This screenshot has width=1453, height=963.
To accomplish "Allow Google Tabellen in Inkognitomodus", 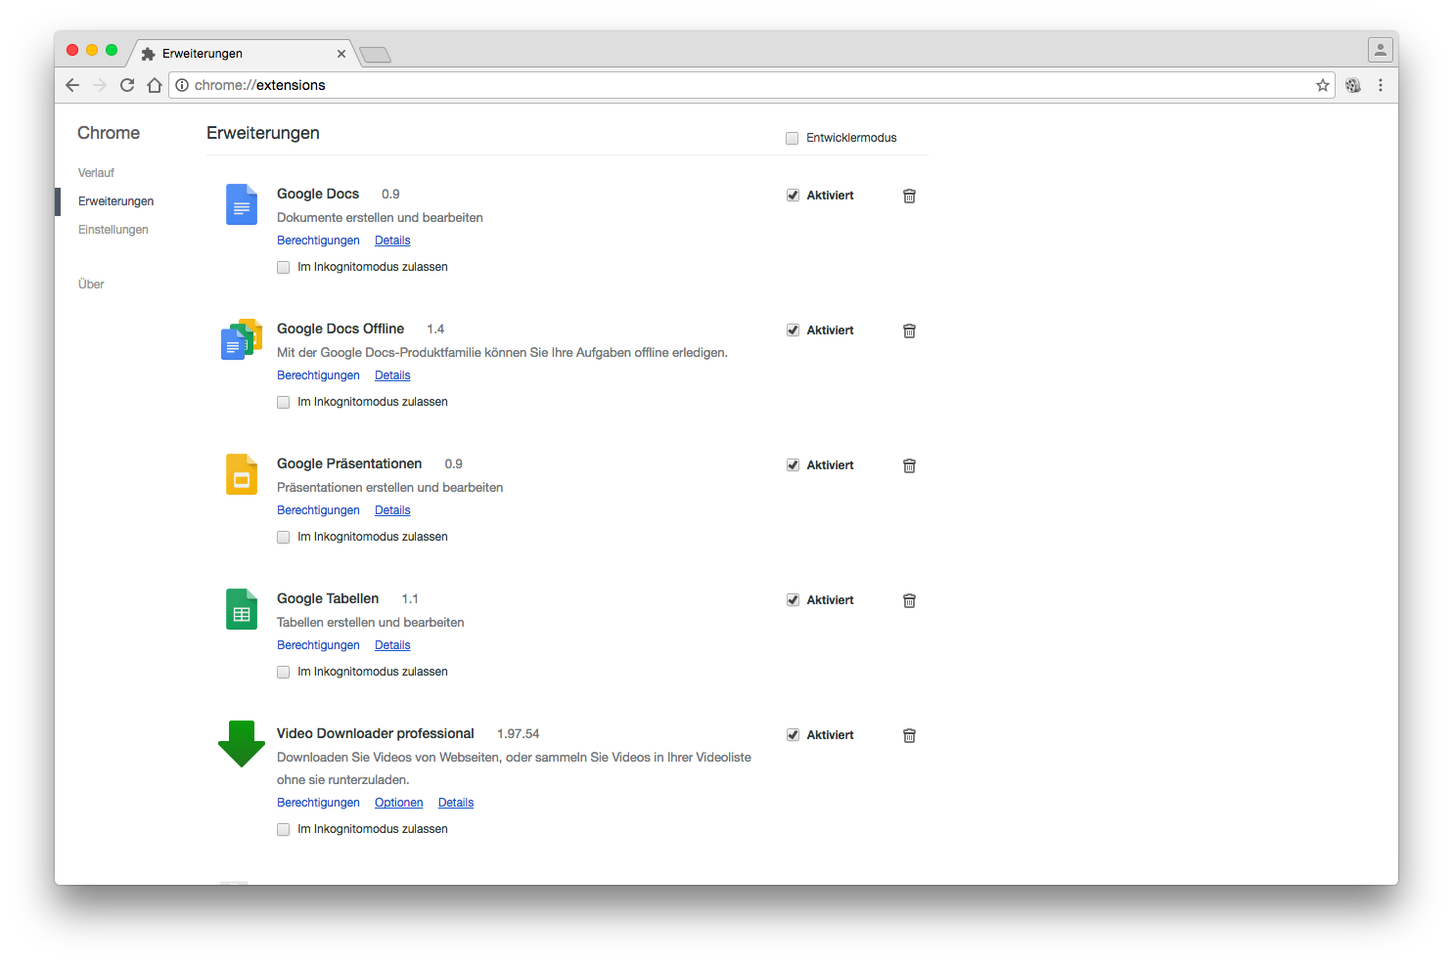I will pos(283,672).
